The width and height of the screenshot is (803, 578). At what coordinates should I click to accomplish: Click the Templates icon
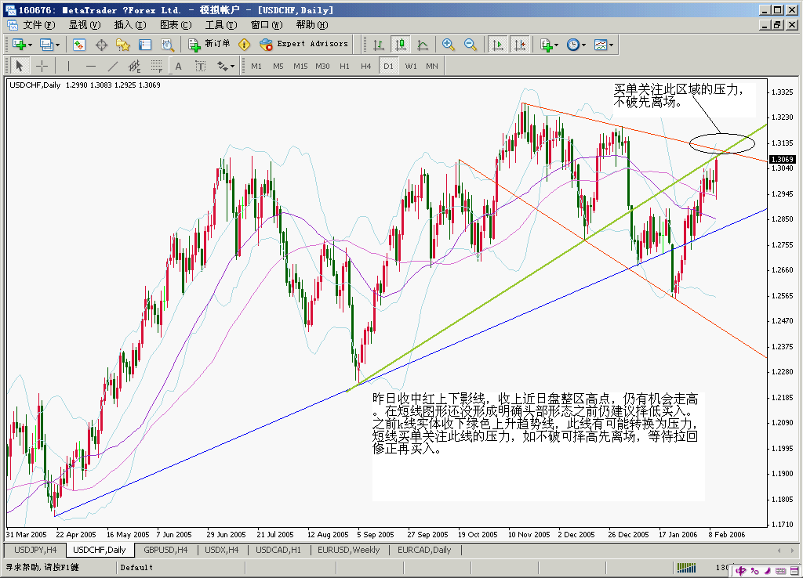(600, 45)
